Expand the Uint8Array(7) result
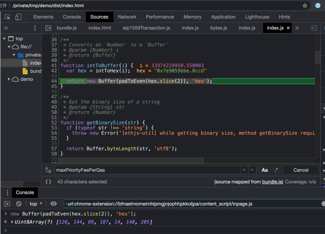Screen dimensions: 325x234 (x=12, y=222)
